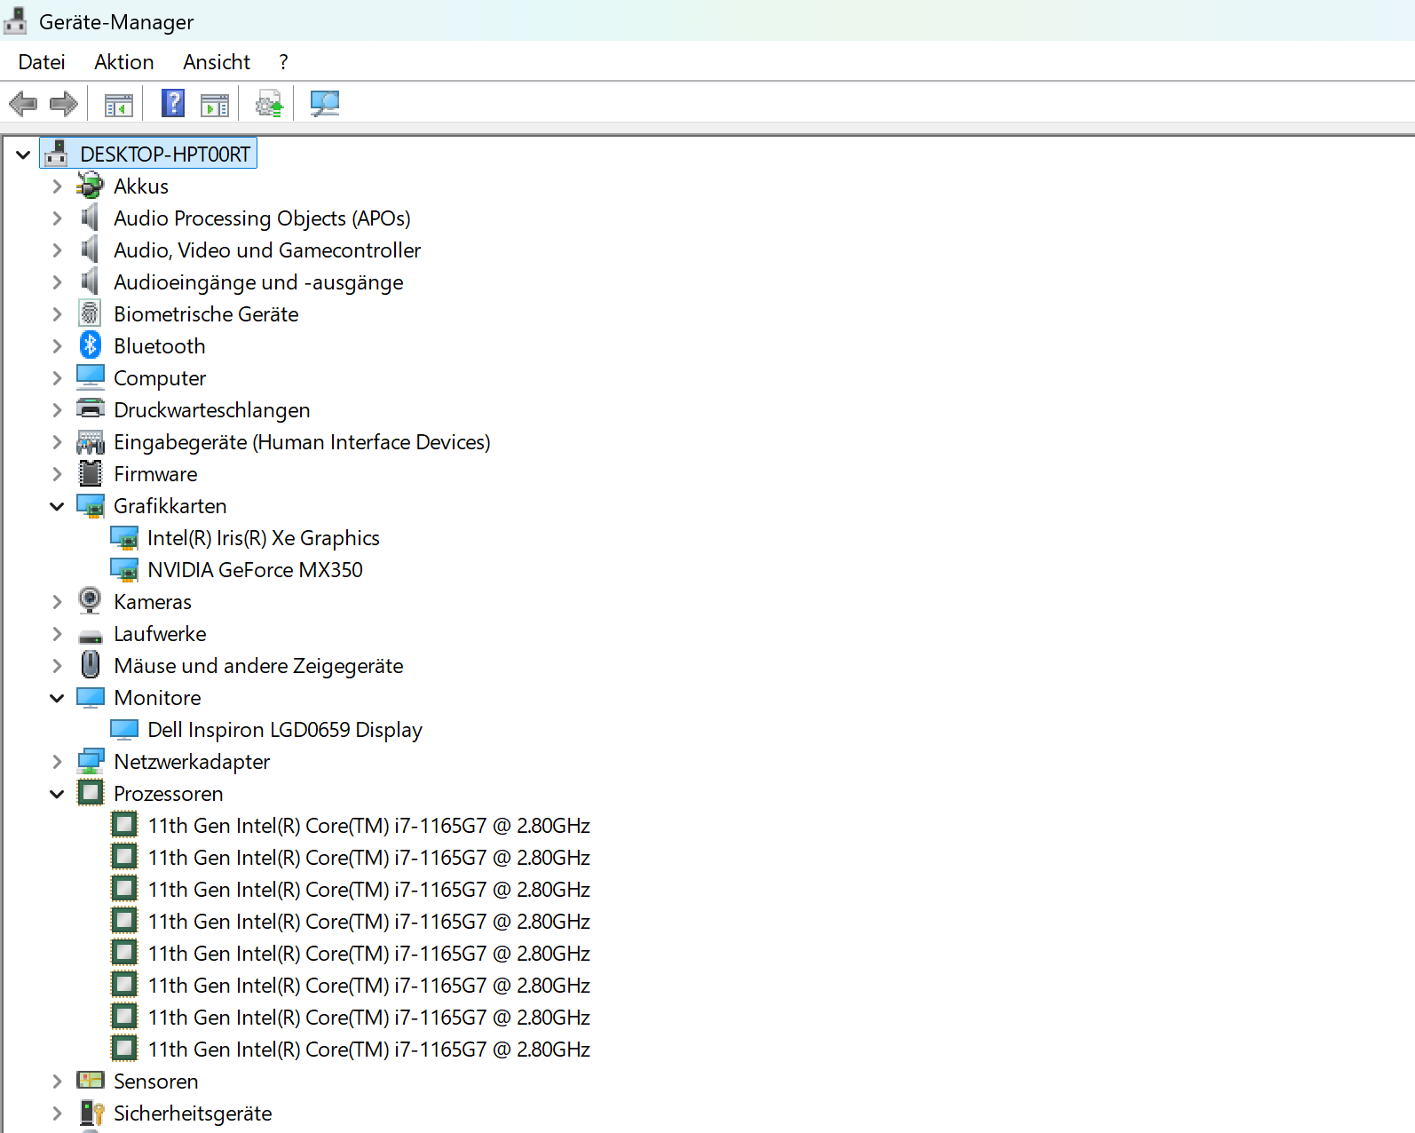This screenshot has height=1133, width=1415.
Task: Select the Monitore label
Action: tap(157, 698)
